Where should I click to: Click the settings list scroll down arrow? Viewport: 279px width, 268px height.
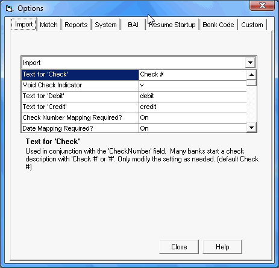(251, 128)
